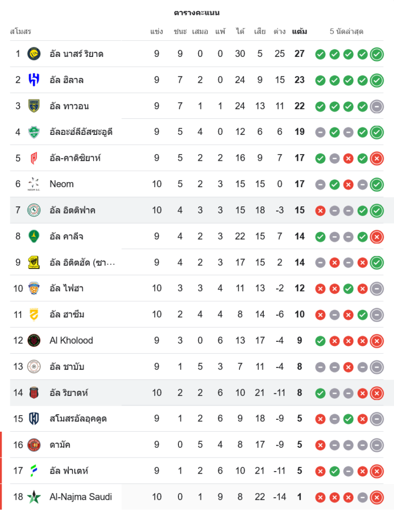Image resolution: width=394 pixels, height=517 pixels.
Task: Click the สโมสร column header
Action: [21, 32]
